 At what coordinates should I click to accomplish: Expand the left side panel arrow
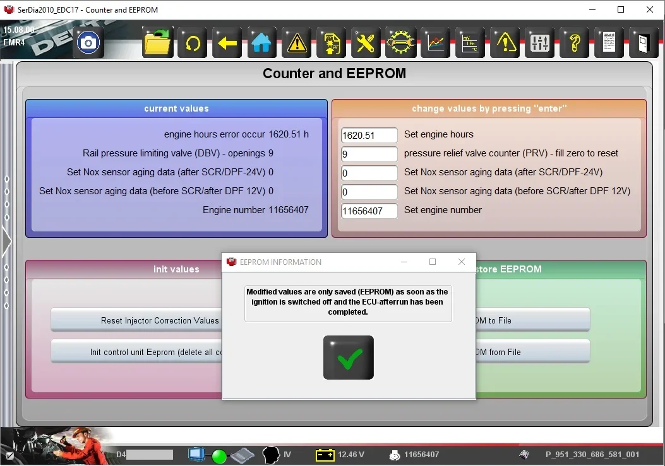(6, 242)
